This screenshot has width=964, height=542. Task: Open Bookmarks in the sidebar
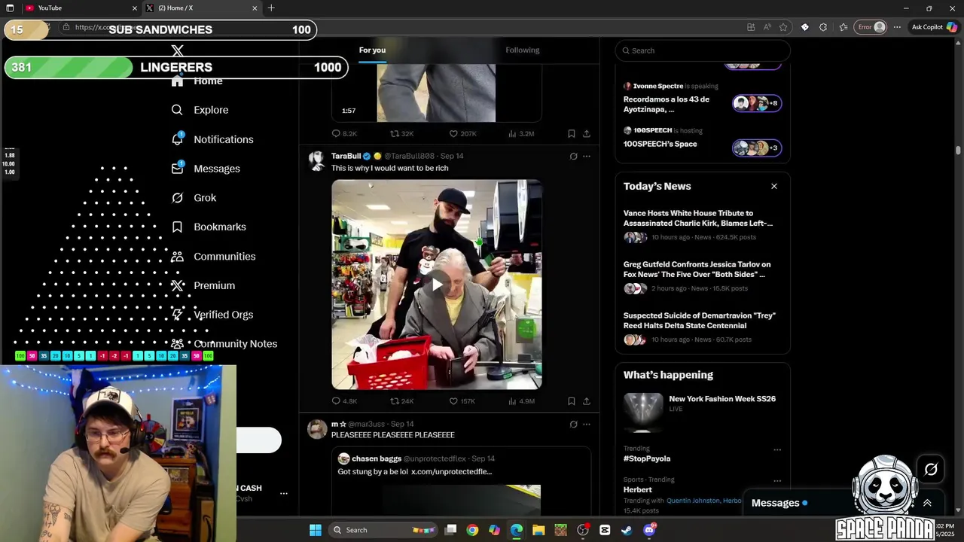pyautogui.click(x=209, y=227)
